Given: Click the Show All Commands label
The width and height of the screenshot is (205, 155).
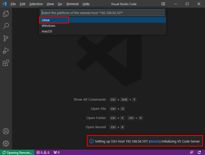Looking at the screenshot, I should 90,99.
